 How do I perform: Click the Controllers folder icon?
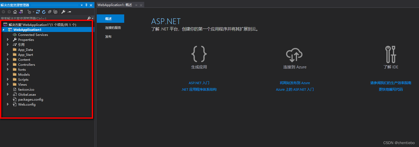pyautogui.click(x=15, y=64)
